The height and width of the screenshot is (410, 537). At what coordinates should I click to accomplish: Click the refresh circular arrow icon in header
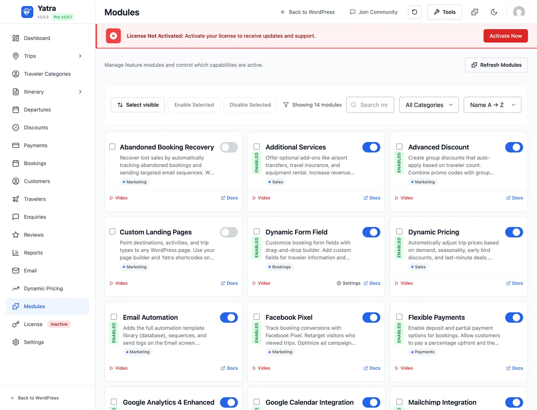point(415,12)
